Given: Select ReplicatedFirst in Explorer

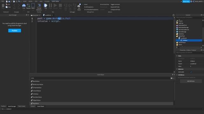Looking at the screenshot, I should (183, 25).
